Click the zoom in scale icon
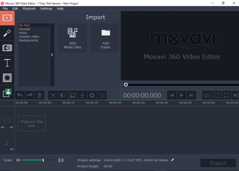239x171 pixels. tap(61, 160)
